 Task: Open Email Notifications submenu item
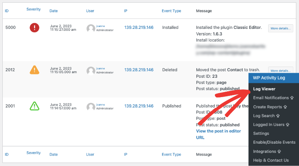click(x=271, y=98)
